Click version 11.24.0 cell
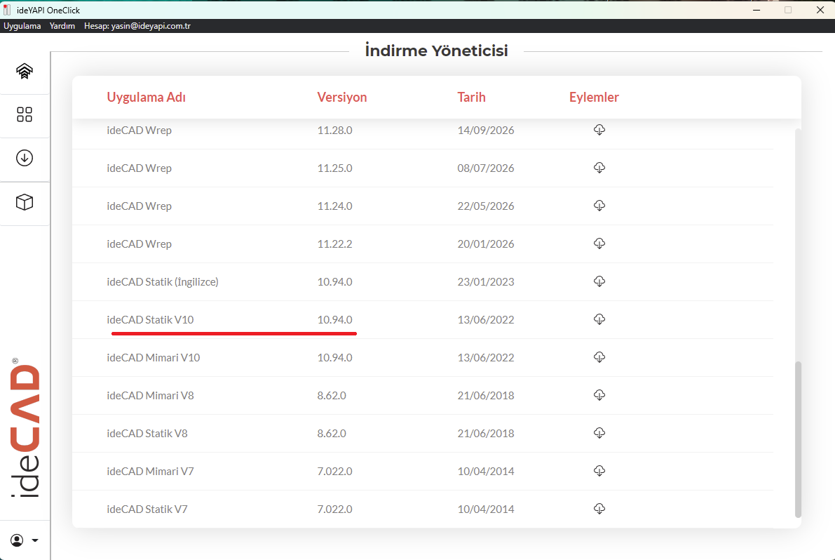Image resolution: width=835 pixels, height=560 pixels. (x=334, y=206)
